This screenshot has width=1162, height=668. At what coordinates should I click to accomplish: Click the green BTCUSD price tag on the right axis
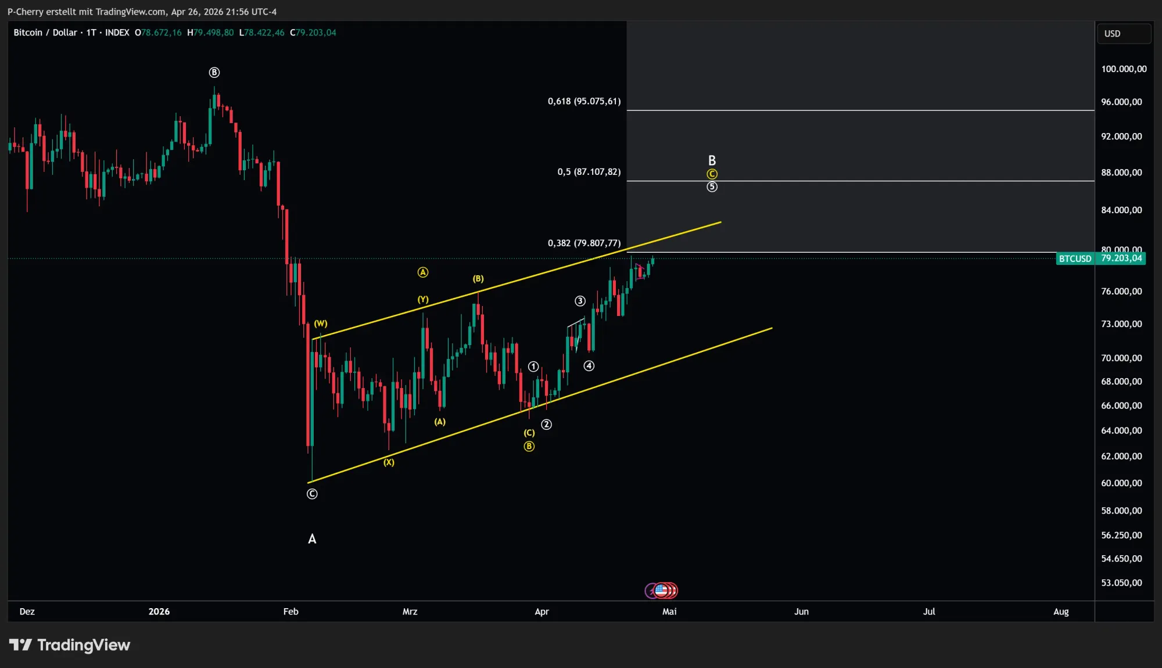coord(1074,258)
